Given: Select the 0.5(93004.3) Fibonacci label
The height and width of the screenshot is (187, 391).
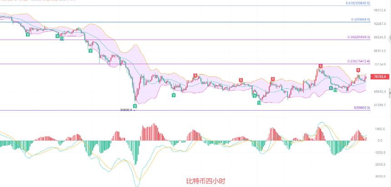Looking at the screenshot, I should pyautogui.click(x=361, y=20).
